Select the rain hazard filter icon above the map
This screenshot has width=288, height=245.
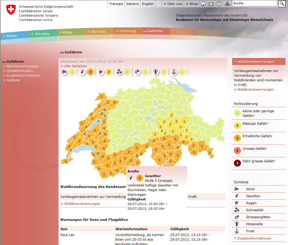coord(101,72)
